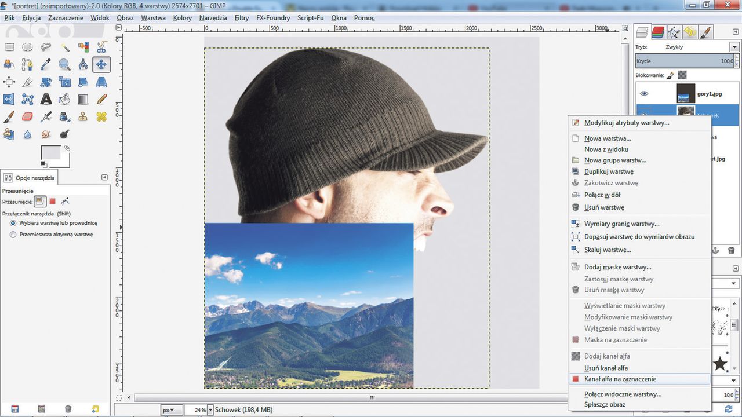Select the Flip tool
This screenshot has width=742, height=417.
[9, 99]
